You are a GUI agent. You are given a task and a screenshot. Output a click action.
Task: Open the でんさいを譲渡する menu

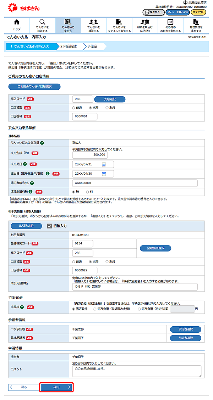[x=94, y=25]
